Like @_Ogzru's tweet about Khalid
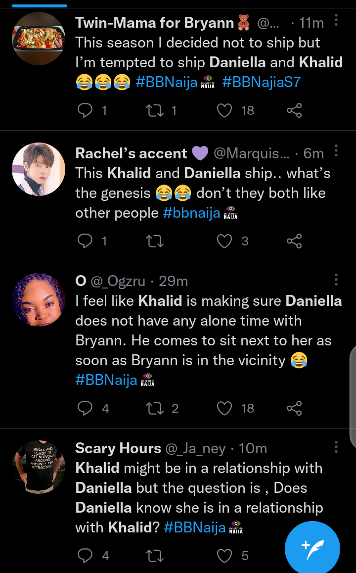This screenshot has width=356, height=573. pos(225,408)
